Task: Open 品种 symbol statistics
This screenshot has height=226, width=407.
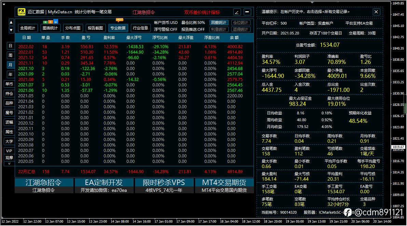Action: [x=9, y=103]
